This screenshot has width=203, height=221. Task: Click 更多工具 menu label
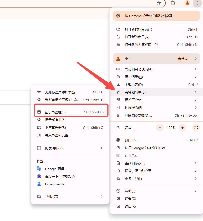tap(133, 179)
